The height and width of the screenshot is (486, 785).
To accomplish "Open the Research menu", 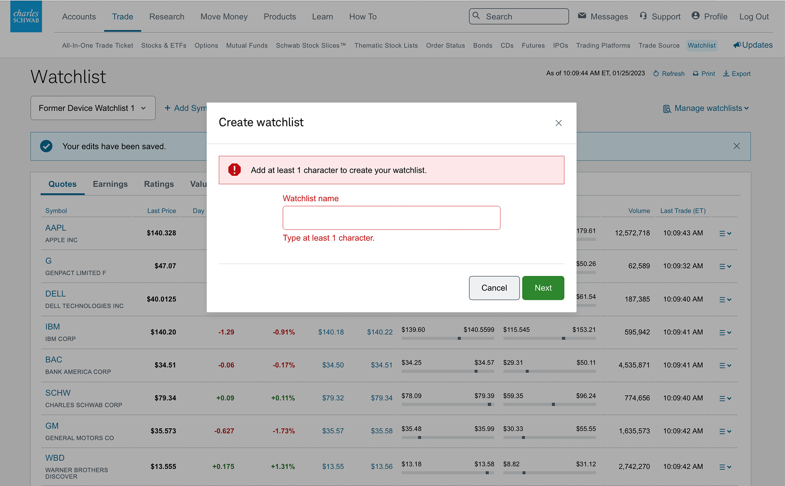I will 167,16.
